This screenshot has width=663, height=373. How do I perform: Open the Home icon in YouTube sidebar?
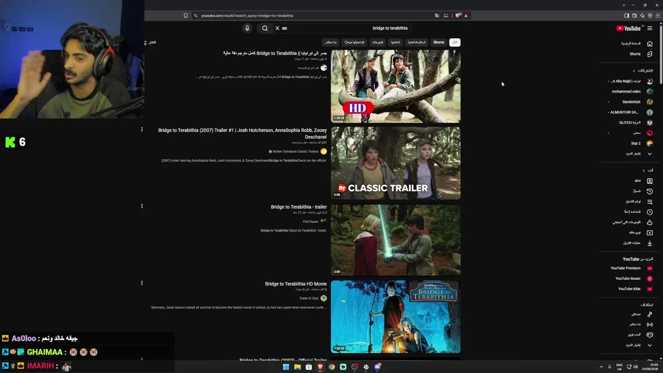point(650,44)
